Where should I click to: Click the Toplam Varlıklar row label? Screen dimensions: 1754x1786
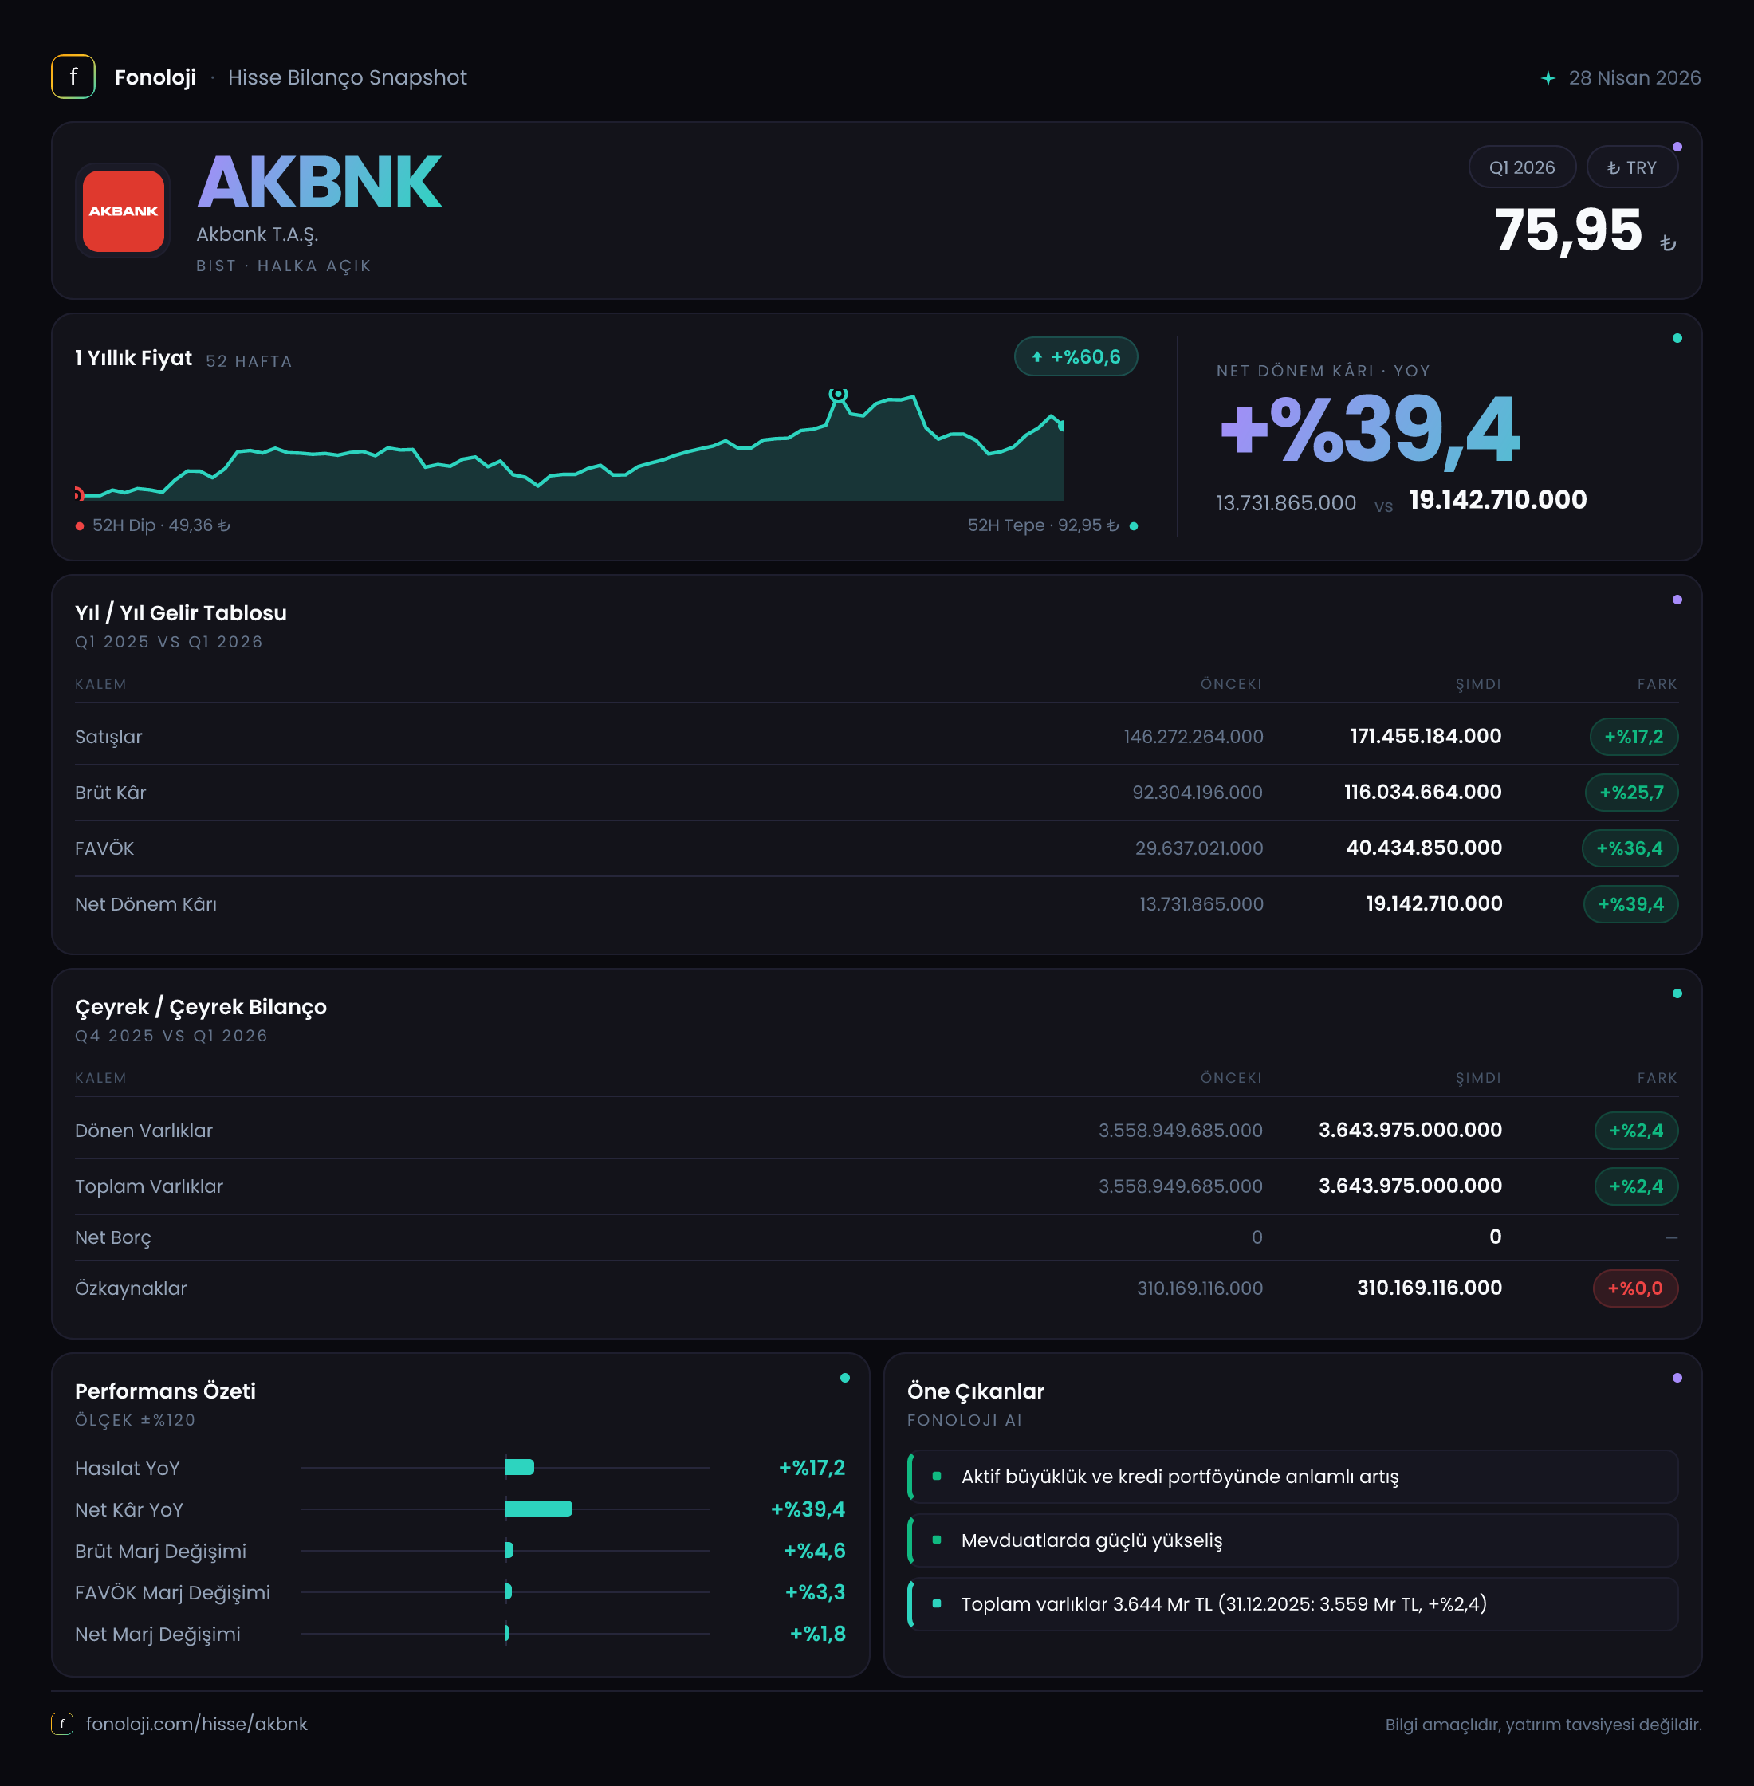pyautogui.click(x=148, y=1186)
